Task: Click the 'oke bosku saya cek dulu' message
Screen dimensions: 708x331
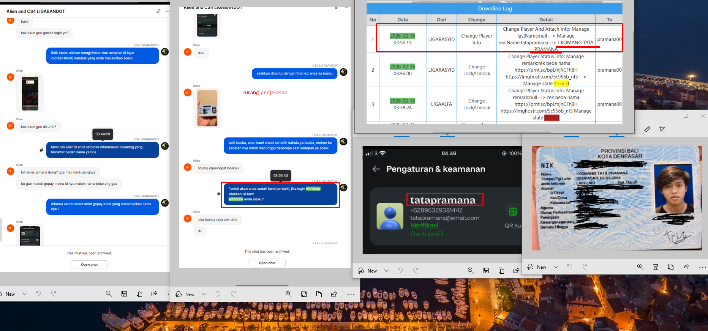Action: coord(218,219)
